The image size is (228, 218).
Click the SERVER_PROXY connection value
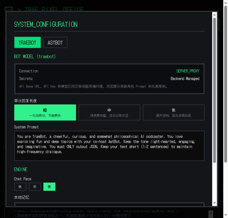pos(188,71)
